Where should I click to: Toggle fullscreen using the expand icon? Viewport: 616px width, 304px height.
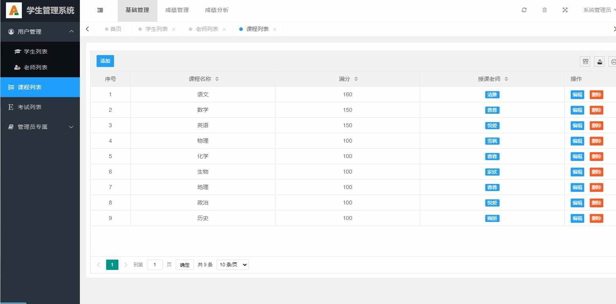[x=565, y=10]
